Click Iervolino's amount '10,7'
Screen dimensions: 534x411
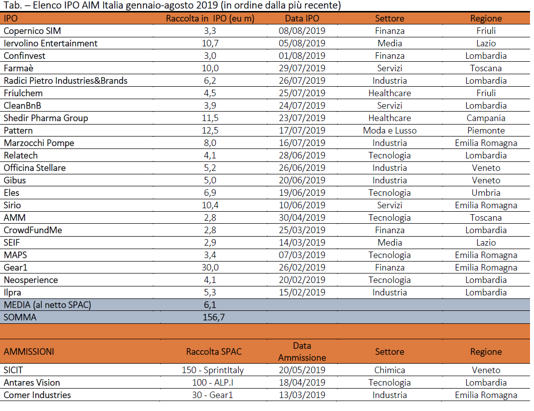tap(210, 43)
